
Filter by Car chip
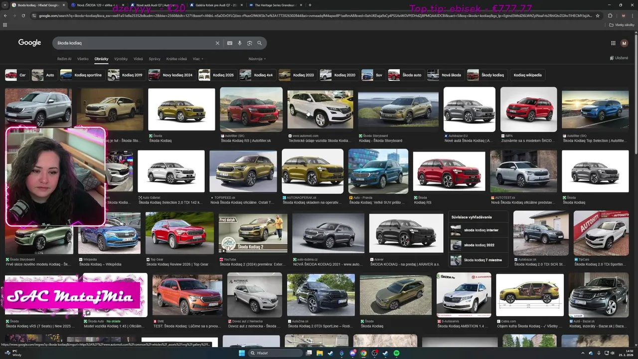point(16,75)
